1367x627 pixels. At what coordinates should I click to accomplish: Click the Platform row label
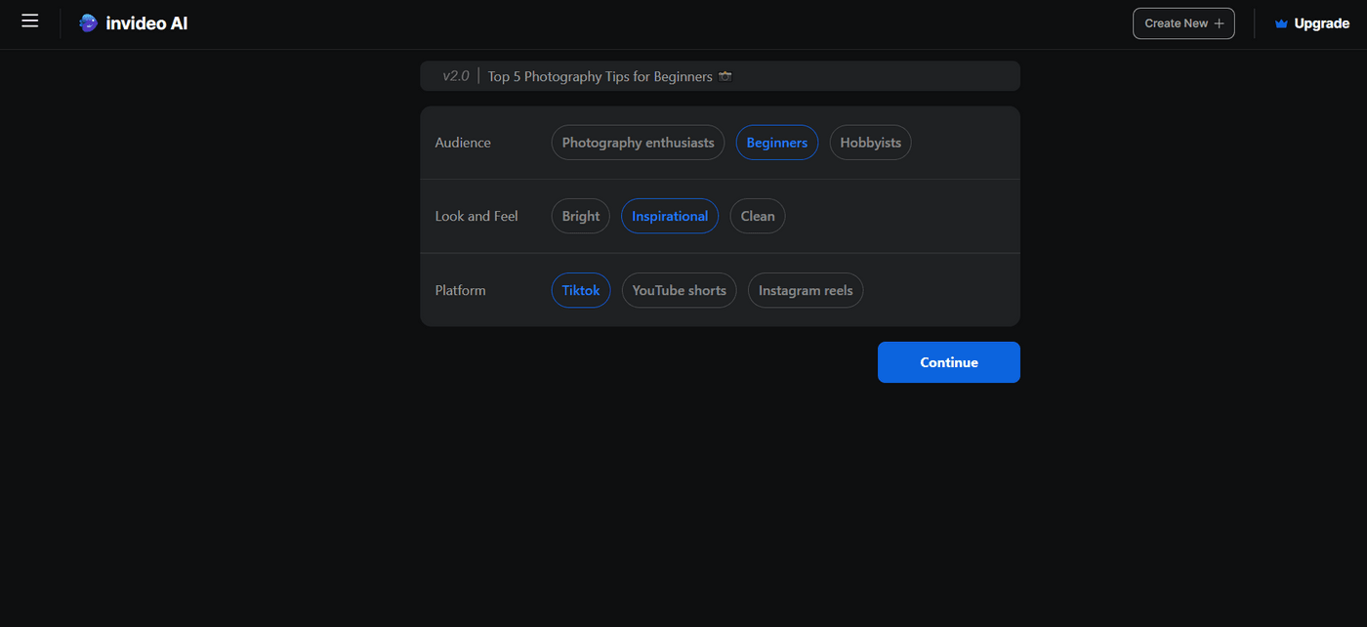460,290
